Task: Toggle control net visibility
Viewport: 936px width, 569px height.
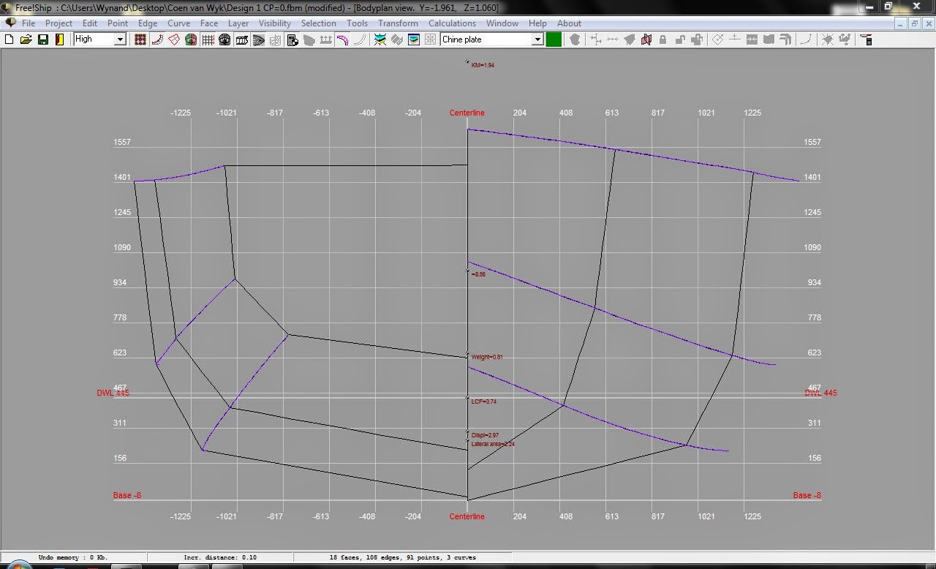Action: coord(140,39)
